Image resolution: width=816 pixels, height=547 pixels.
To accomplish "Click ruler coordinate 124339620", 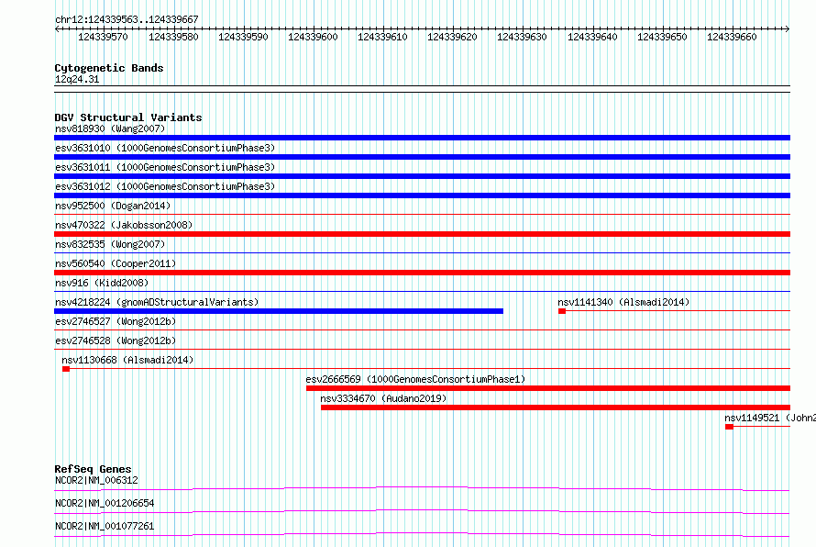I will pyautogui.click(x=452, y=37).
